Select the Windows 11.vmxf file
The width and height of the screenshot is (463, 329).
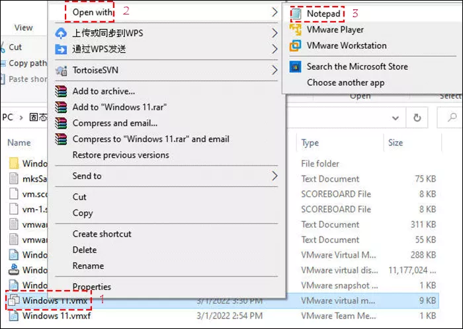[x=56, y=316]
